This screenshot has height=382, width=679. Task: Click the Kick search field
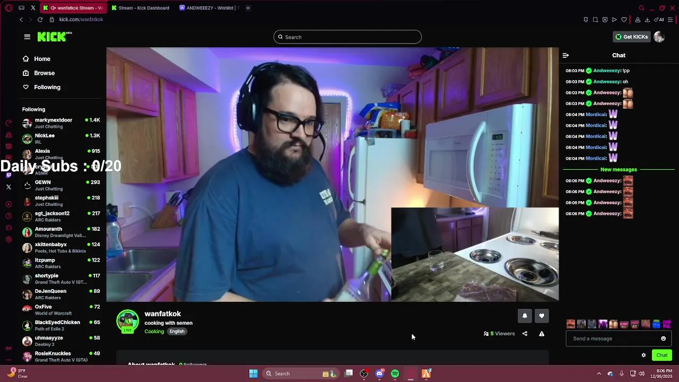coord(347,37)
